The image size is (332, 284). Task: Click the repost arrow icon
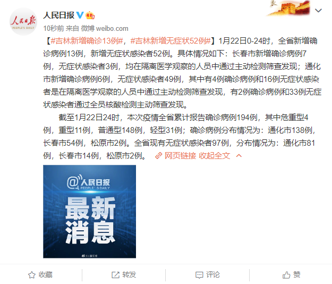pos(116,275)
